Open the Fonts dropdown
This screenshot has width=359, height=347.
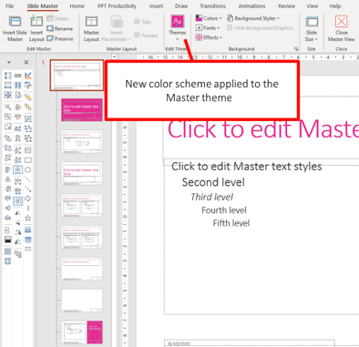(208, 28)
